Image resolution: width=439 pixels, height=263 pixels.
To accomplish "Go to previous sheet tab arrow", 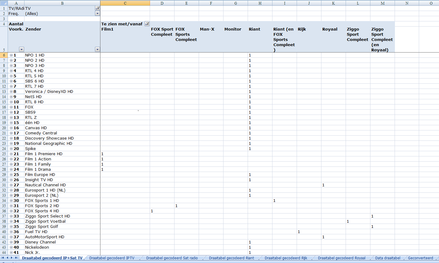I will click(7, 258).
